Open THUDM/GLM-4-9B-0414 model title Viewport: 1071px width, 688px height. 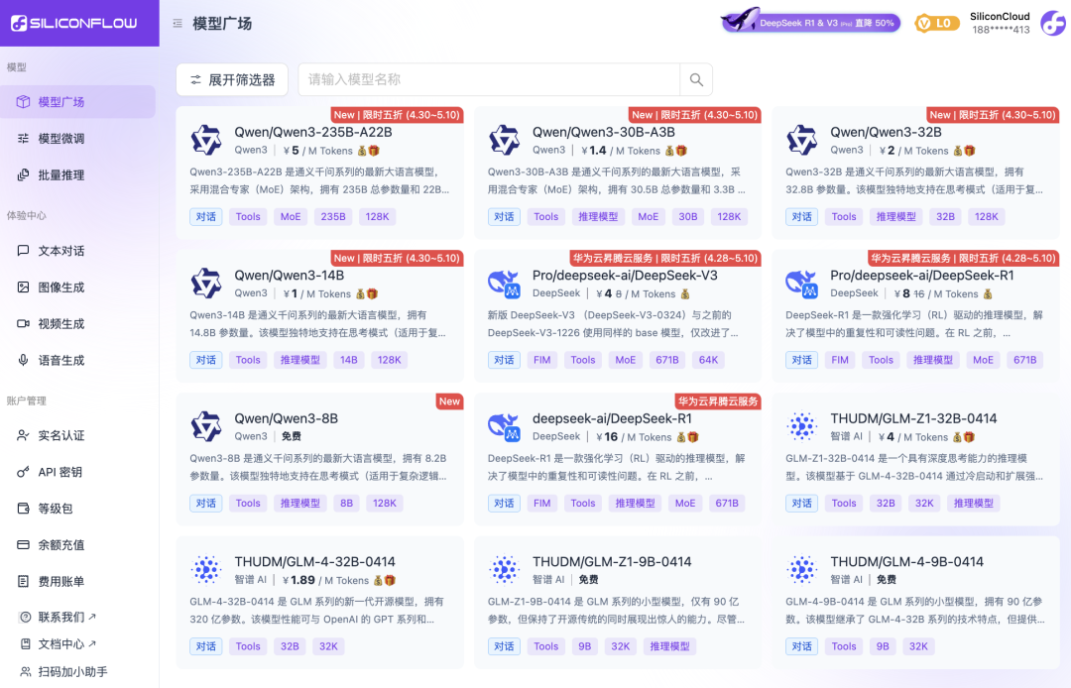tap(907, 562)
